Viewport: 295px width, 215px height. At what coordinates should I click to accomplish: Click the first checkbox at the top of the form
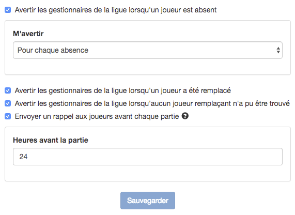pos(8,10)
